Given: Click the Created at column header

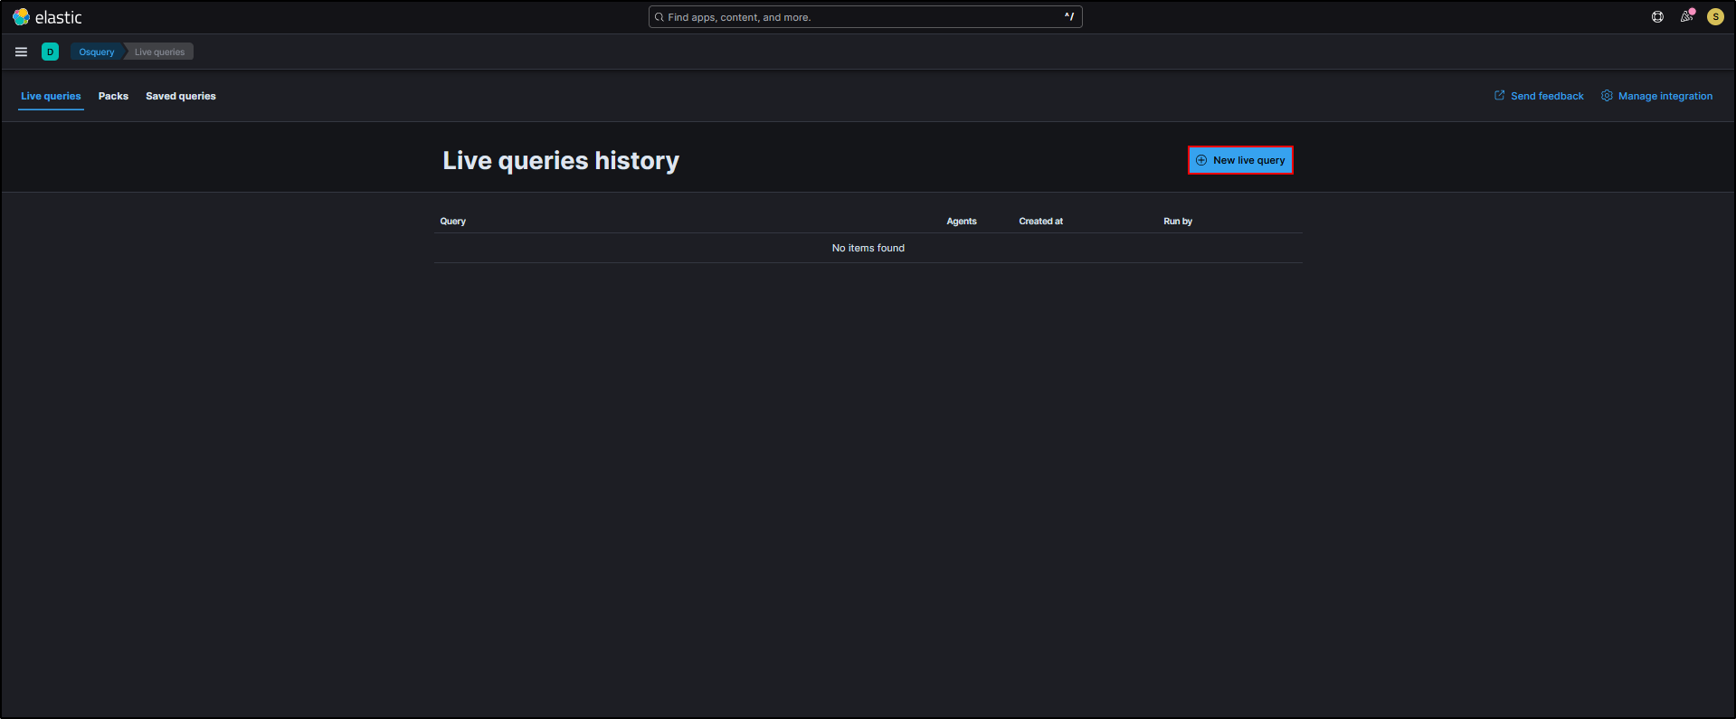Looking at the screenshot, I should (x=1040, y=222).
